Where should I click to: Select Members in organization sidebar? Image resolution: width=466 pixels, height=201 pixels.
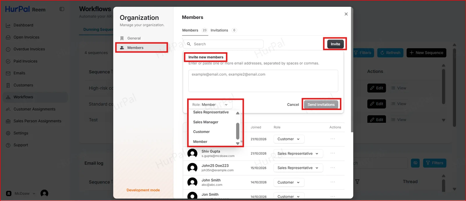coord(142,48)
